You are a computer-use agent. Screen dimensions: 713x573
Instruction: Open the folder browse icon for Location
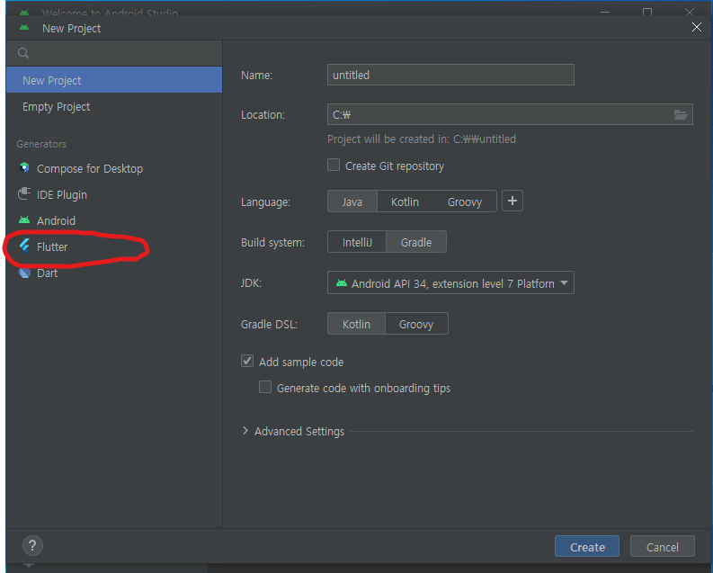click(681, 114)
